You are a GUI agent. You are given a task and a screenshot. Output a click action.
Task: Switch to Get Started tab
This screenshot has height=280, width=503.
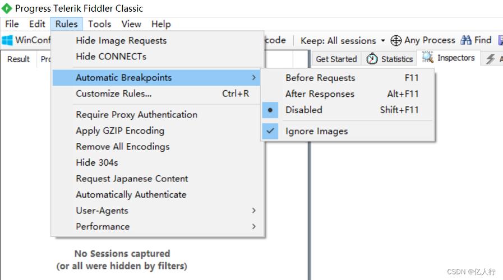point(336,59)
